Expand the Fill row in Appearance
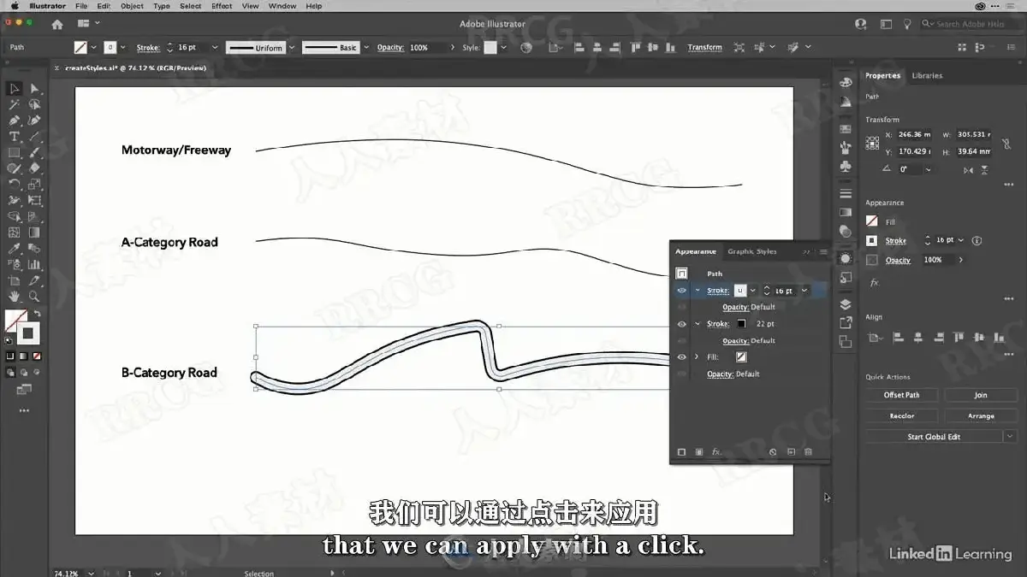This screenshot has width=1027, height=577. 698,357
